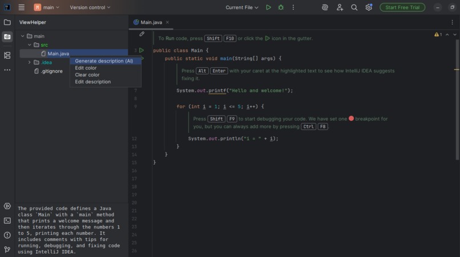Open more run actions menu
Image resolution: width=460 pixels, height=257 pixels.
[293, 7]
